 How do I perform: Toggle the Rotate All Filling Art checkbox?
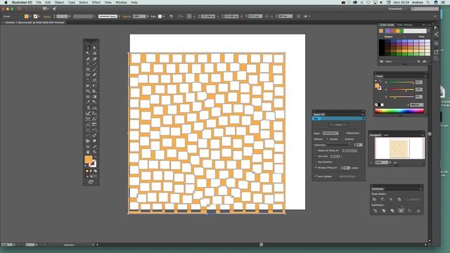(316, 150)
